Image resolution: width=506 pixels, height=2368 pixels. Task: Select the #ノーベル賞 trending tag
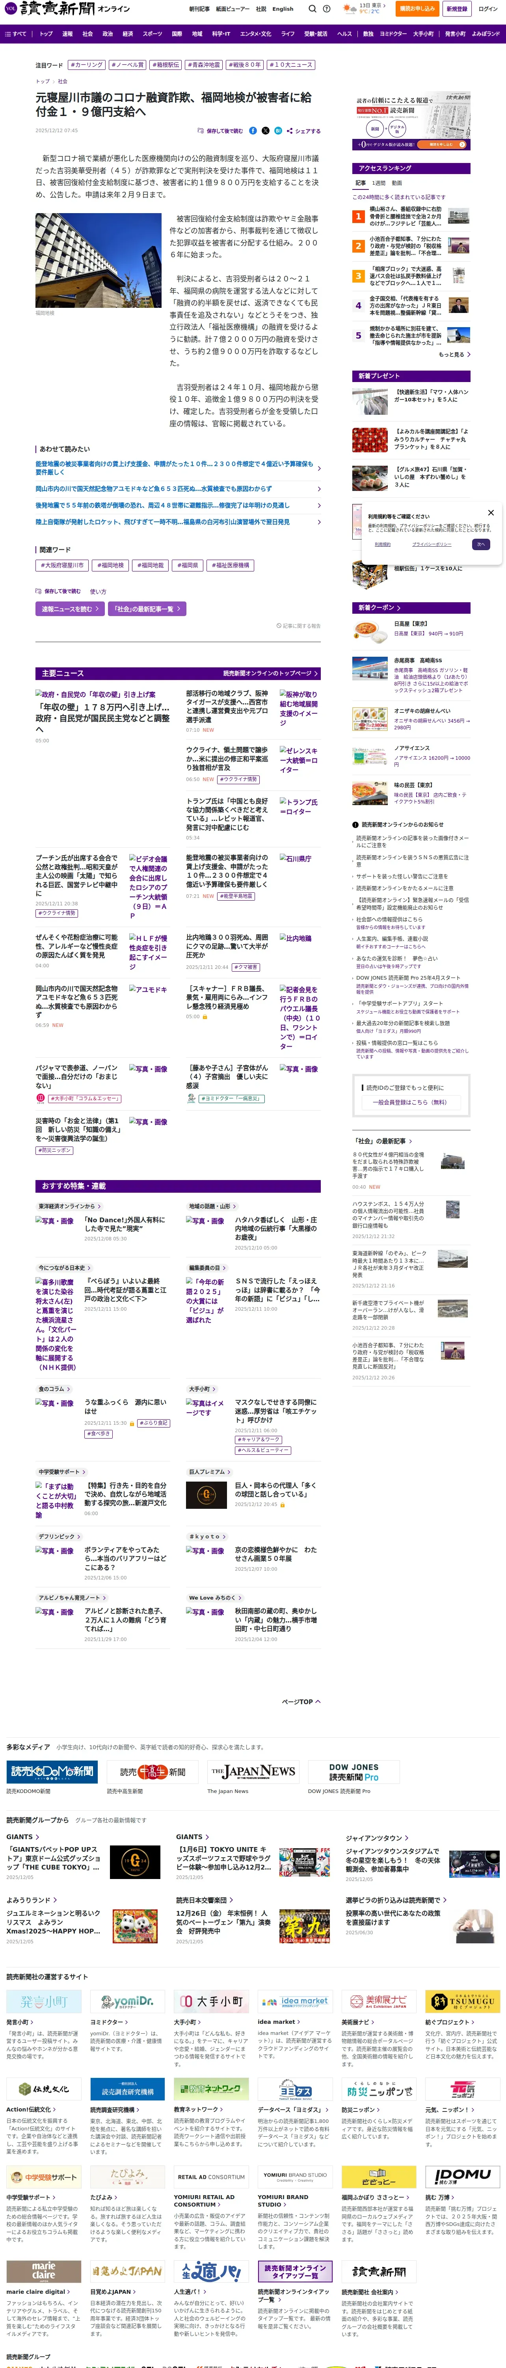point(128,65)
